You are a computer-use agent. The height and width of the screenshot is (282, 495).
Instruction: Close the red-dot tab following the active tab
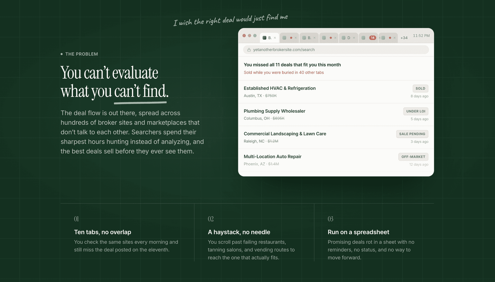296,38
